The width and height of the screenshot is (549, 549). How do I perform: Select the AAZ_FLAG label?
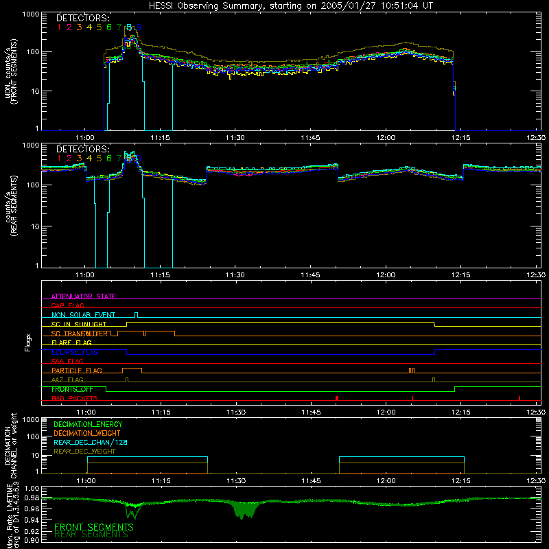pos(67,379)
